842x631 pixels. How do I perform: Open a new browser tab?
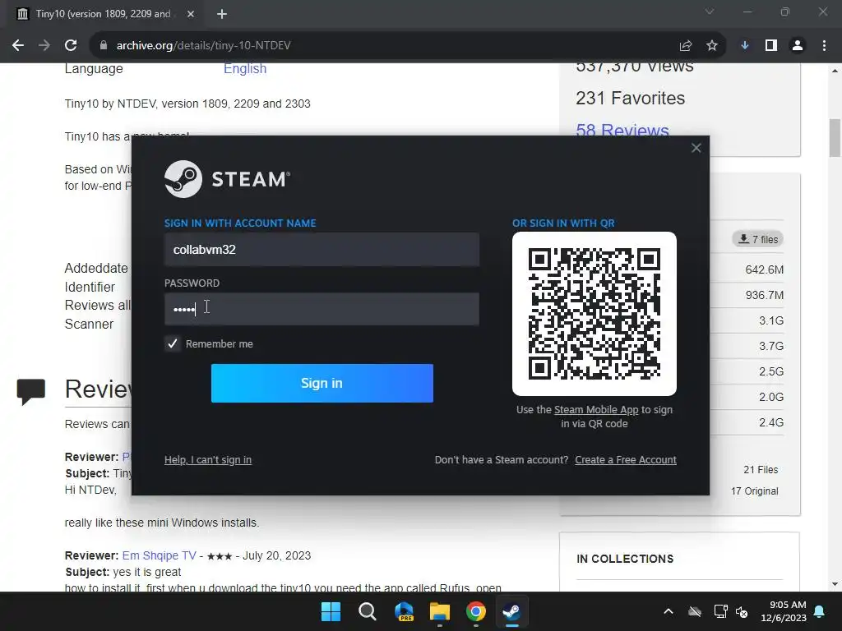click(x=222, y=14)
